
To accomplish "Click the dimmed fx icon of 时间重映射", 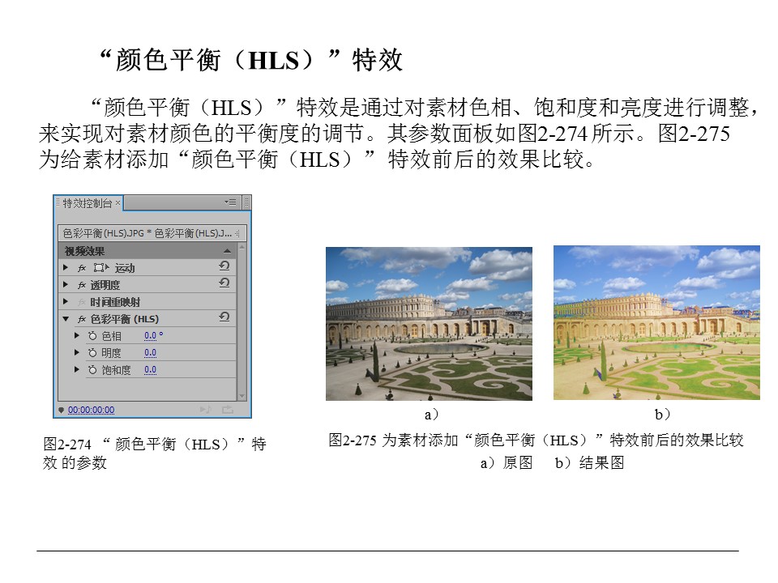I will (x=82, y=302).
